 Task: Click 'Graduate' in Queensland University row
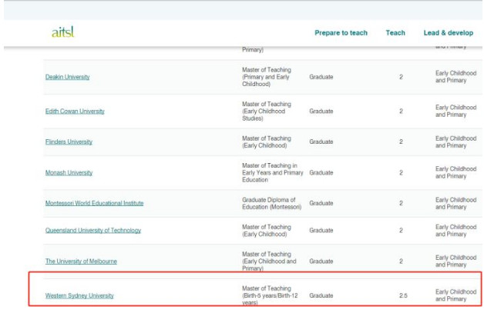(321, 231)
